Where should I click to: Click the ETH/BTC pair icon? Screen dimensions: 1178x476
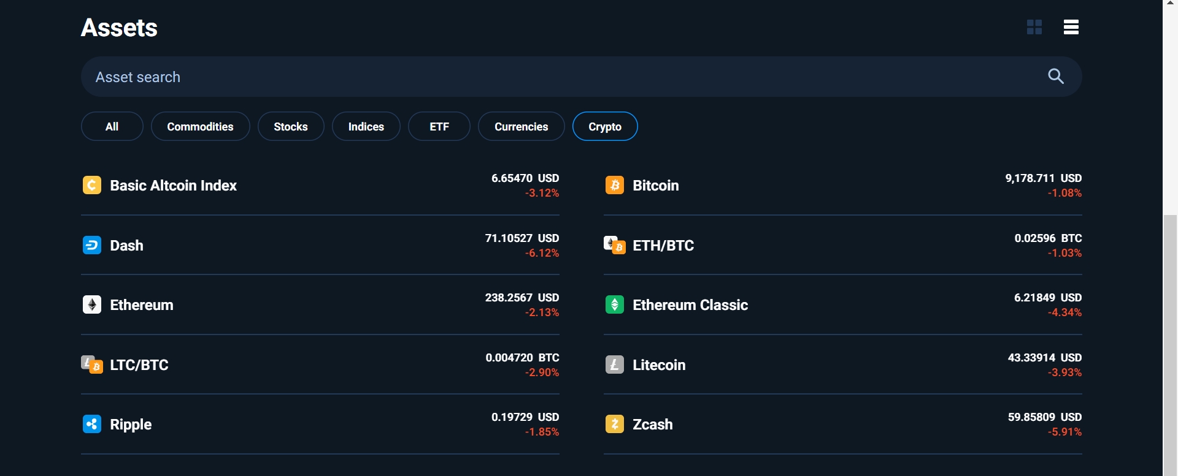[x=615, y=245]
